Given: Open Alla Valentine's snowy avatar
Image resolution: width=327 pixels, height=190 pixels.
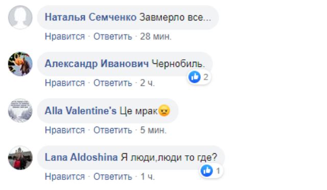Looking at the screenshot, I should point(20,110).
